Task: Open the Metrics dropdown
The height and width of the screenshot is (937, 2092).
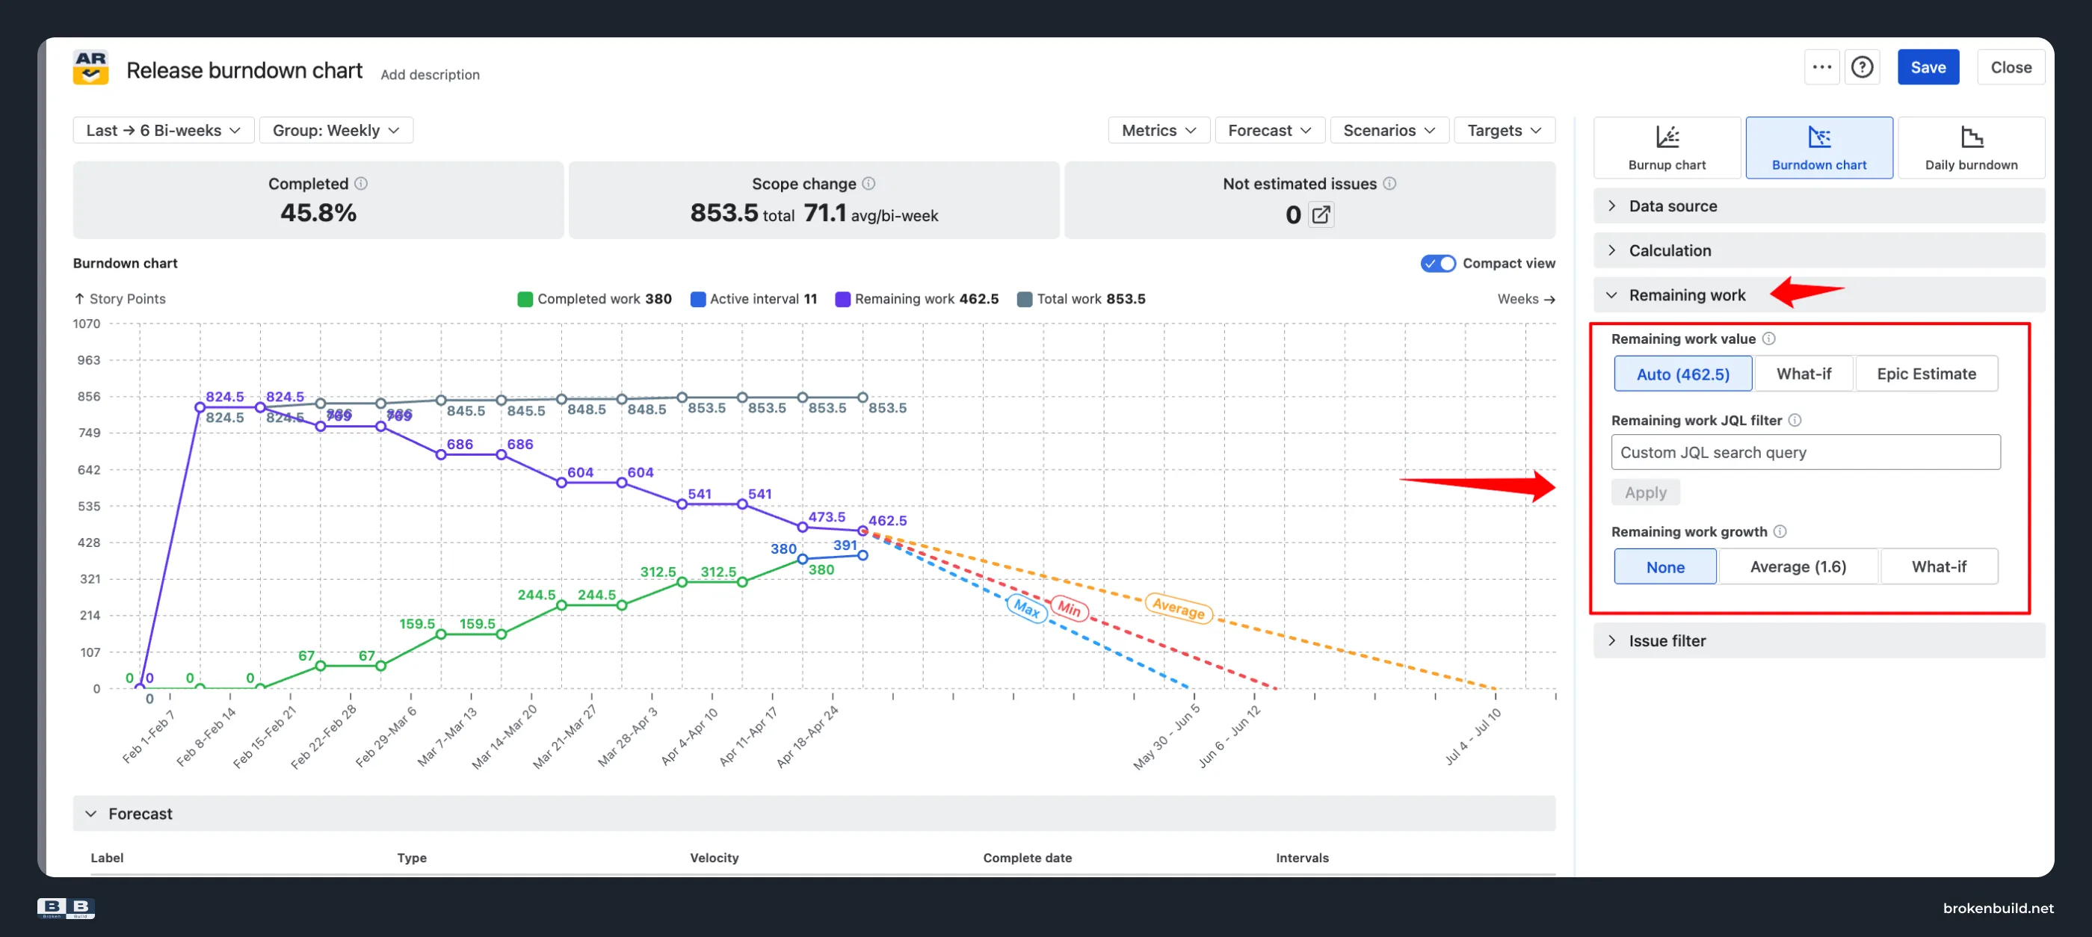Action: 1159,130
